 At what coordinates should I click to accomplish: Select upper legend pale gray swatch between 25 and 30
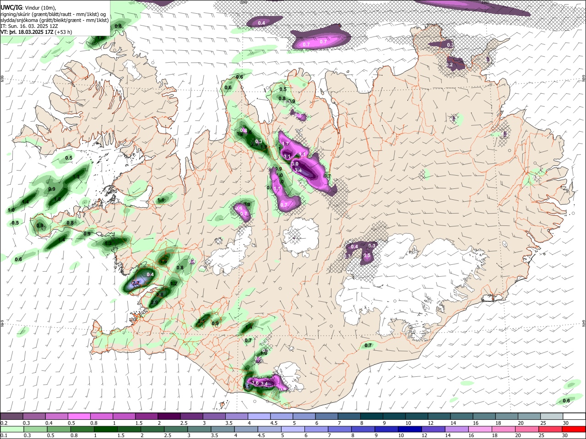point(552,416)
